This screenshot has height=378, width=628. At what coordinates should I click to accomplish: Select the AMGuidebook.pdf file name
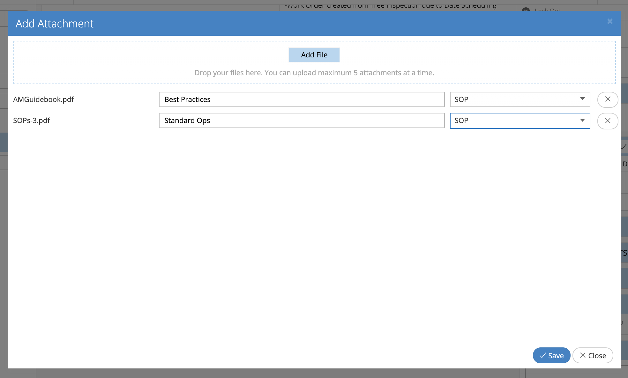(43, 99)
